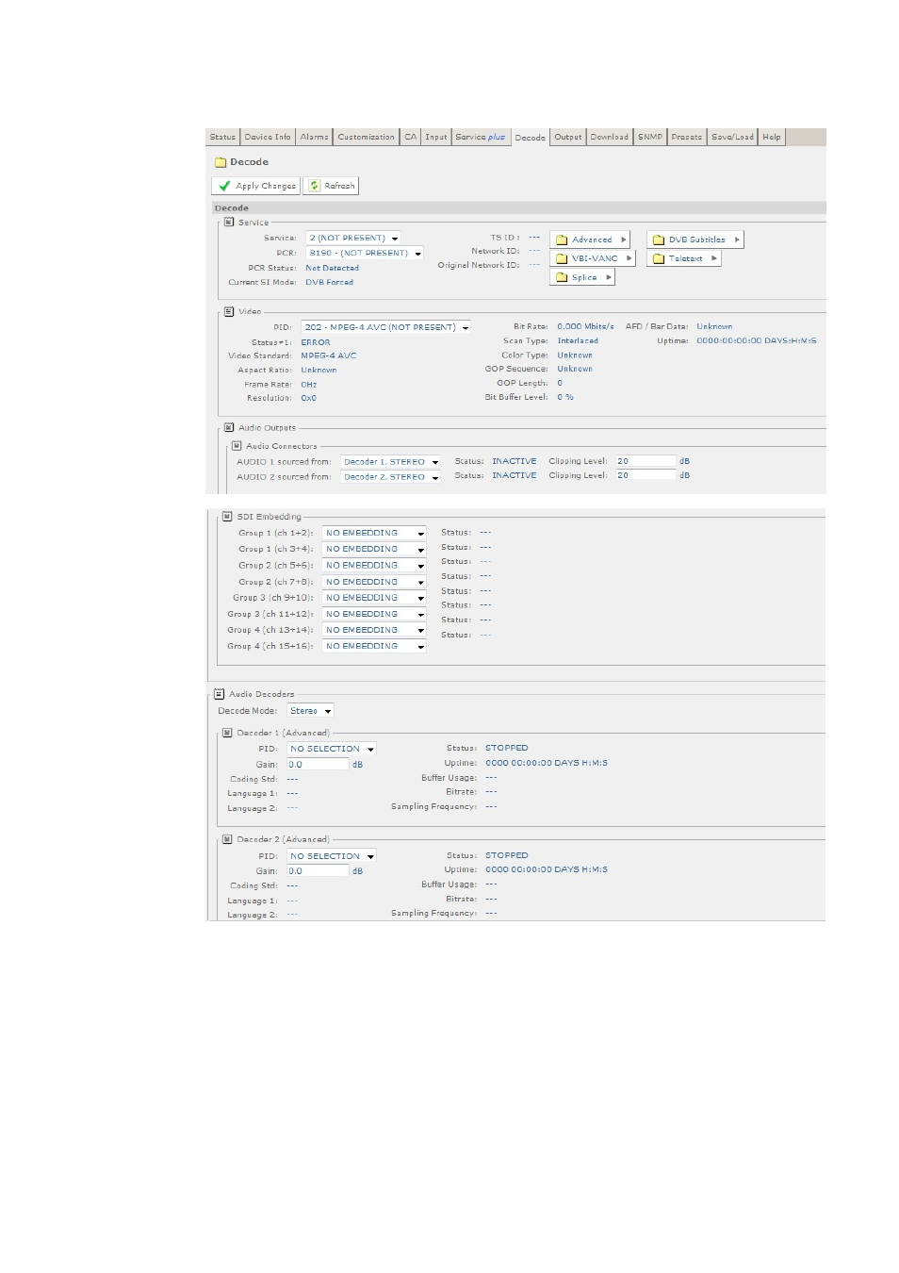Click the Refresh icon
This screenshot has height=1273, width=899.
[x=315, y=186]
